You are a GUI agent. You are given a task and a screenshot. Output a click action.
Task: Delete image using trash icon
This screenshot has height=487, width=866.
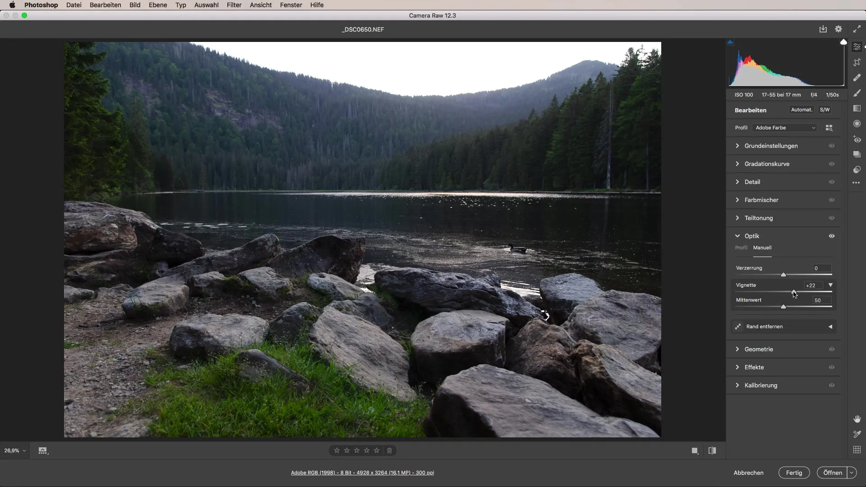pyautogui.click(x=390, y=450)
